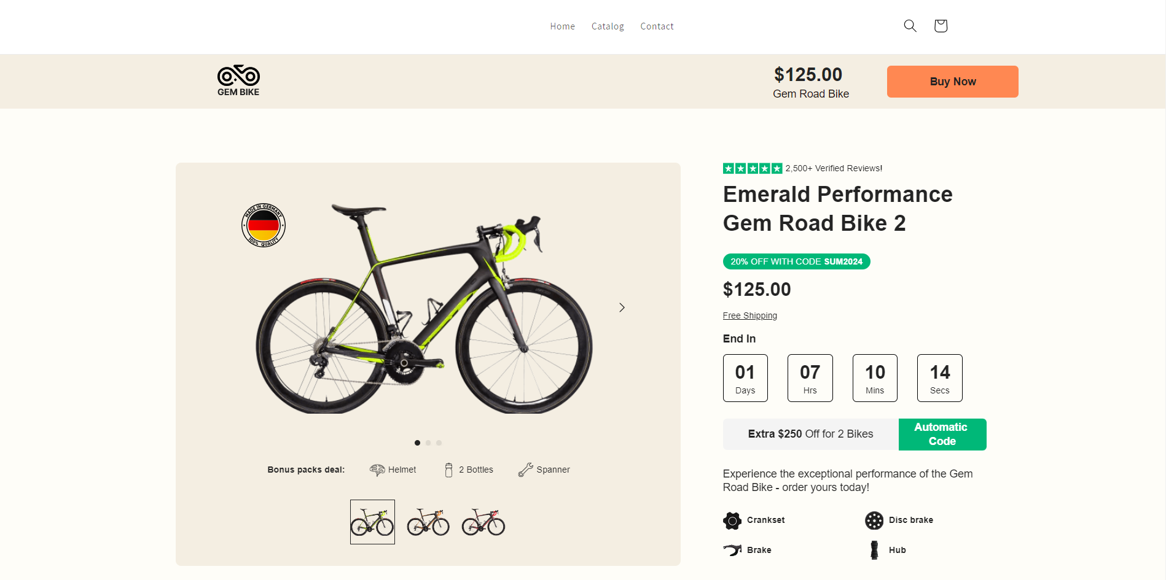This screenshot has height=580, width=1166.
Task: Select the red bike thumbnail
Action: tap(483, 522)
